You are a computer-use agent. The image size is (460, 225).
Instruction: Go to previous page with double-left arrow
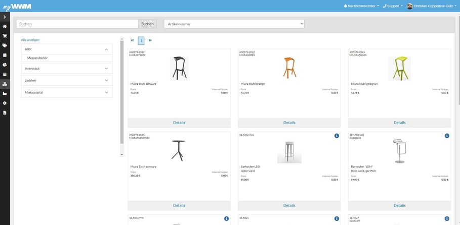[x=132, y=40]
